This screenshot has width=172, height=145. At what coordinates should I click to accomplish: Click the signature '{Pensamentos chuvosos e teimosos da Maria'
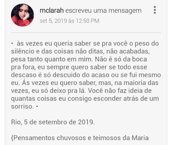(80, 138)
